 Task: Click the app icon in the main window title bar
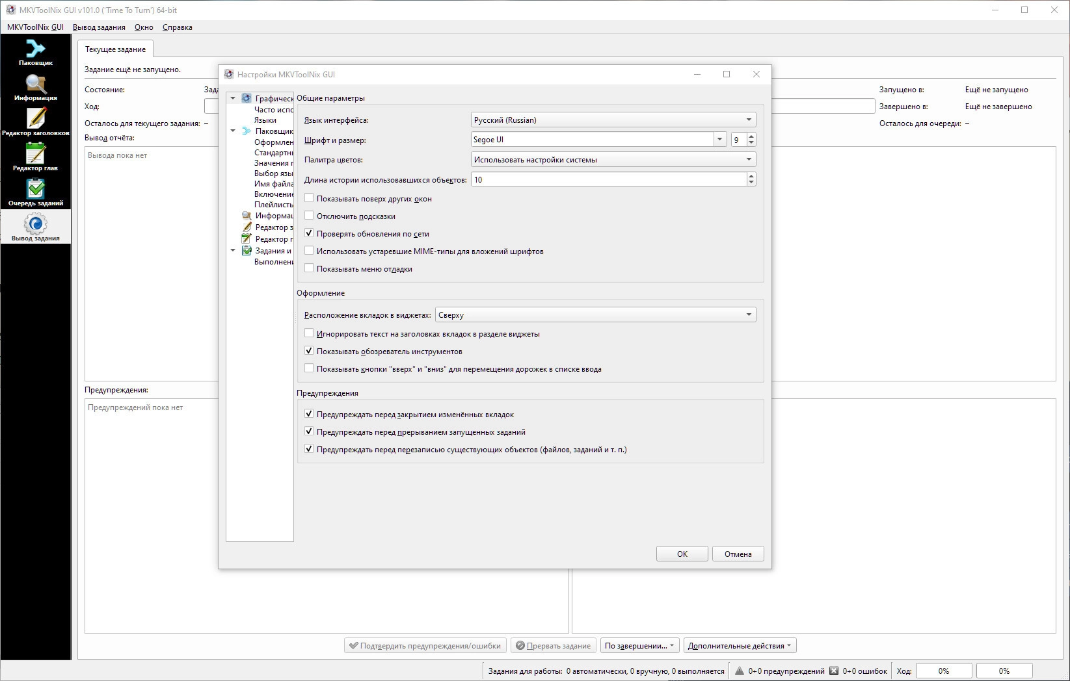click(x=10, y=10)
